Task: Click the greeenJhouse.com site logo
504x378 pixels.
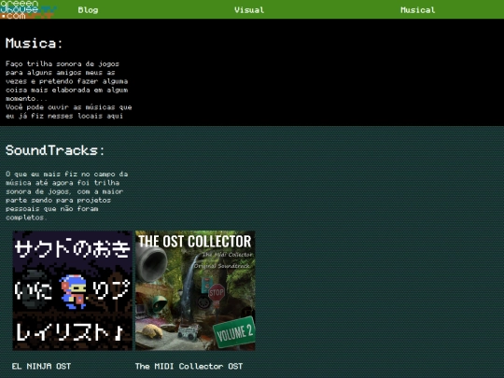Action: pyautogui.click(x=28, y=9)
